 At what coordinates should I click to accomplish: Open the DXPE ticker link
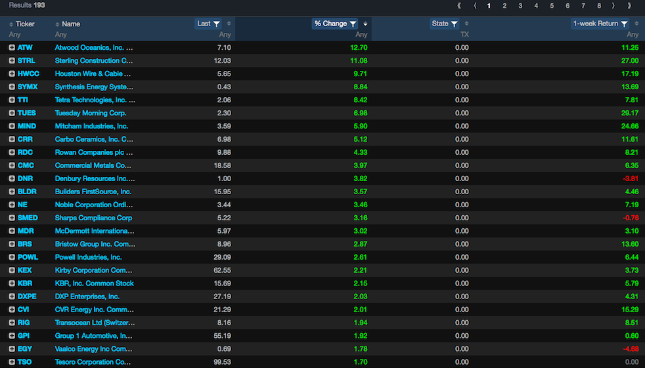click(27, 296)
